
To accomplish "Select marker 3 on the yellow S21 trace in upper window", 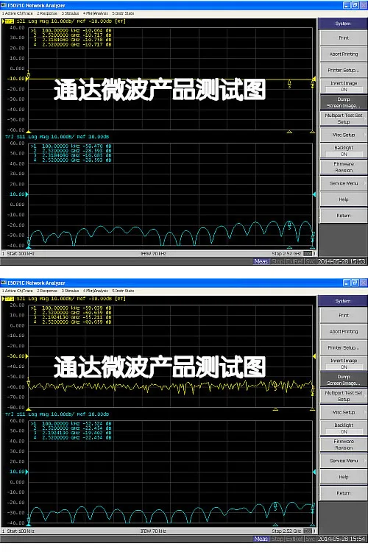I will (x=289, y=83).
